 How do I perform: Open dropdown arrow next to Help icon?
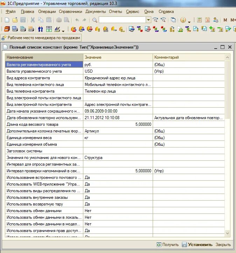tap(189, 22)
